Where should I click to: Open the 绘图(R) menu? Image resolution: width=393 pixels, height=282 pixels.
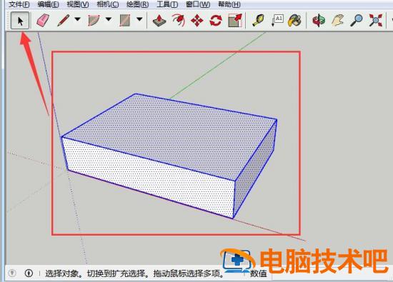coord(138,4)
